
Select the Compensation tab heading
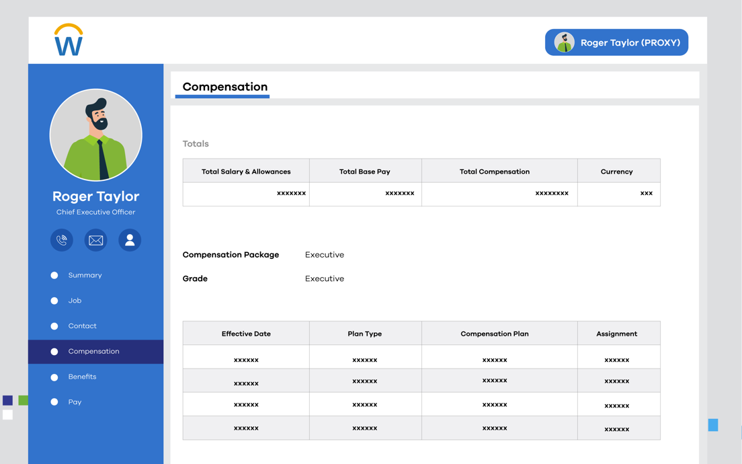click(x=224, y=87)
